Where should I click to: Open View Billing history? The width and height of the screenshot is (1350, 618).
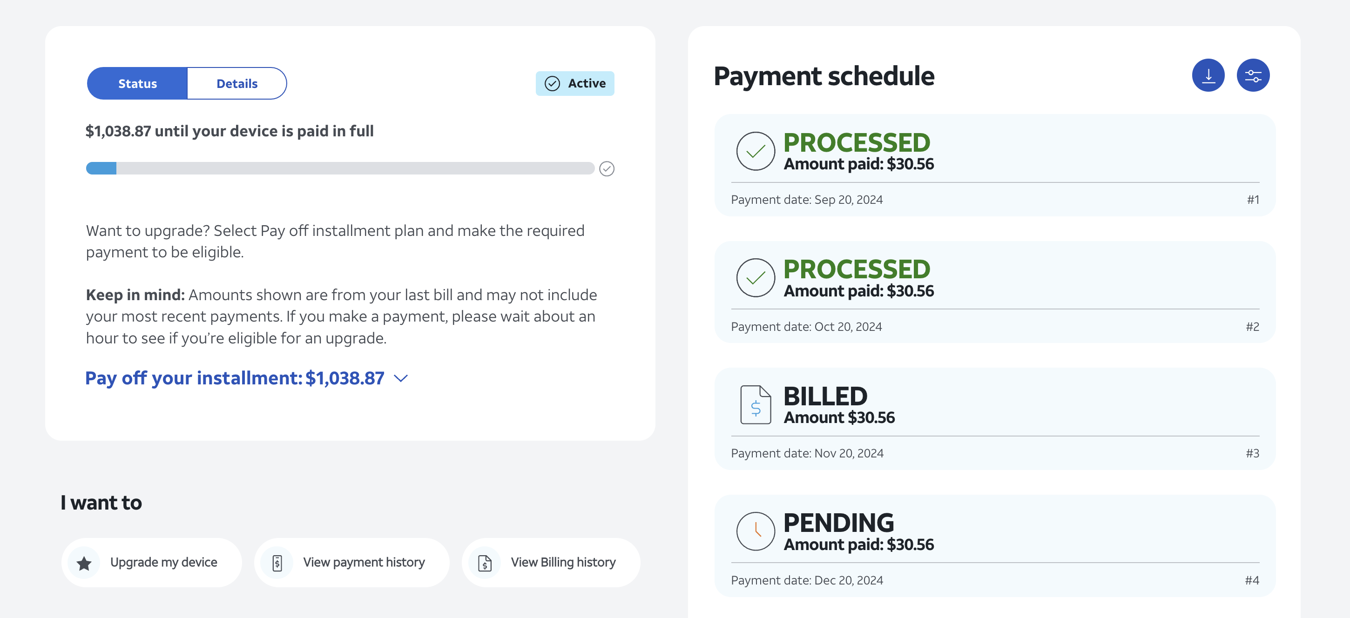551,563
